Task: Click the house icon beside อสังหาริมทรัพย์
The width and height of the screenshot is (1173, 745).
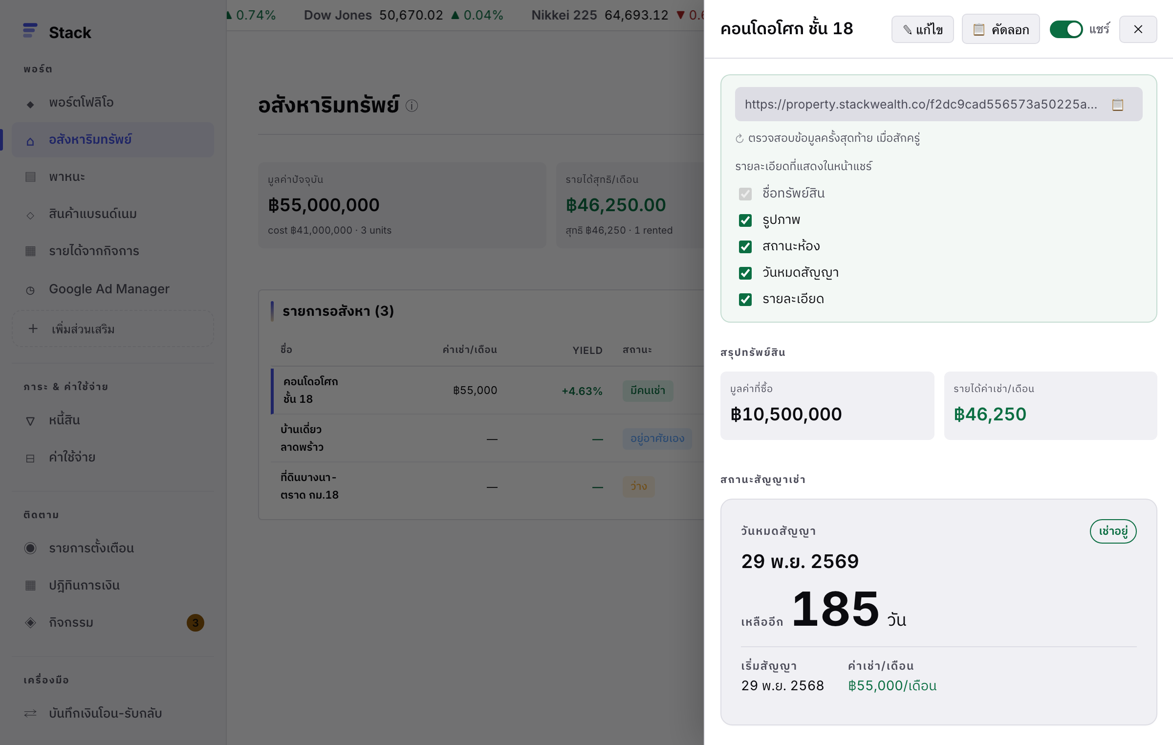Action: point(30,141)
